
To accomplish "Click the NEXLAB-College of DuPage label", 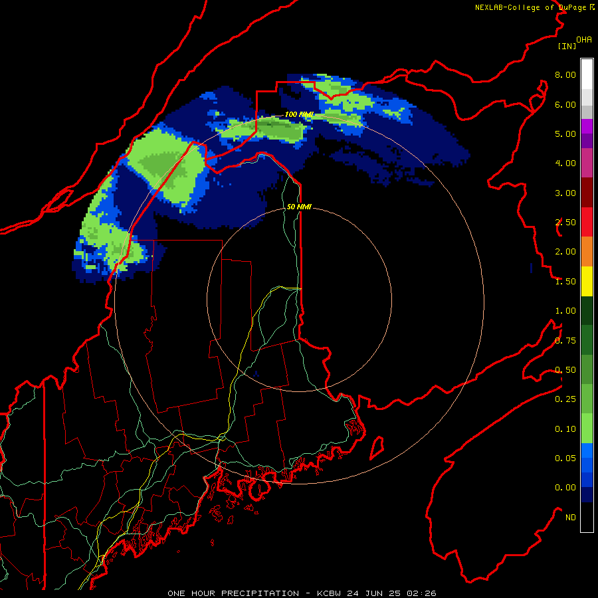I will click(x=532, y=7).
